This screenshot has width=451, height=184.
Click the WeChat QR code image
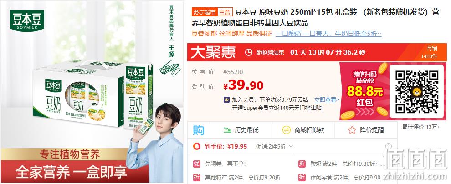(417, 91)
